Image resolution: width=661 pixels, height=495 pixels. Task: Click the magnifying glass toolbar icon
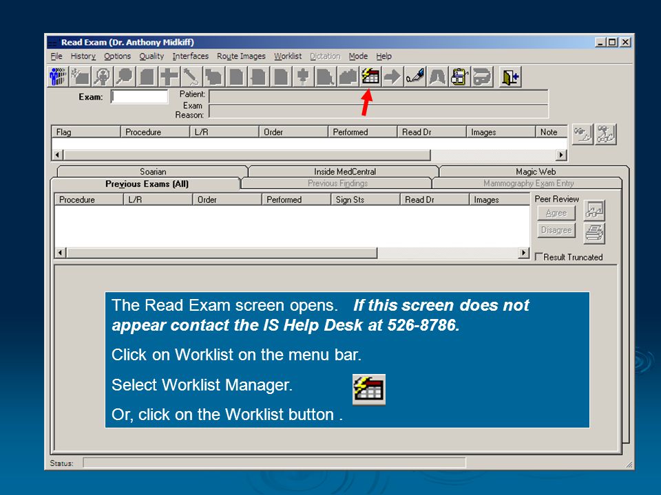[125, 77]
